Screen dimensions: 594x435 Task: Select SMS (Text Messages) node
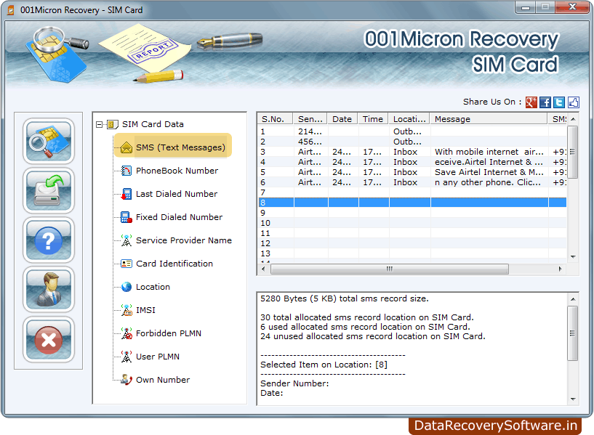point(180,147)
